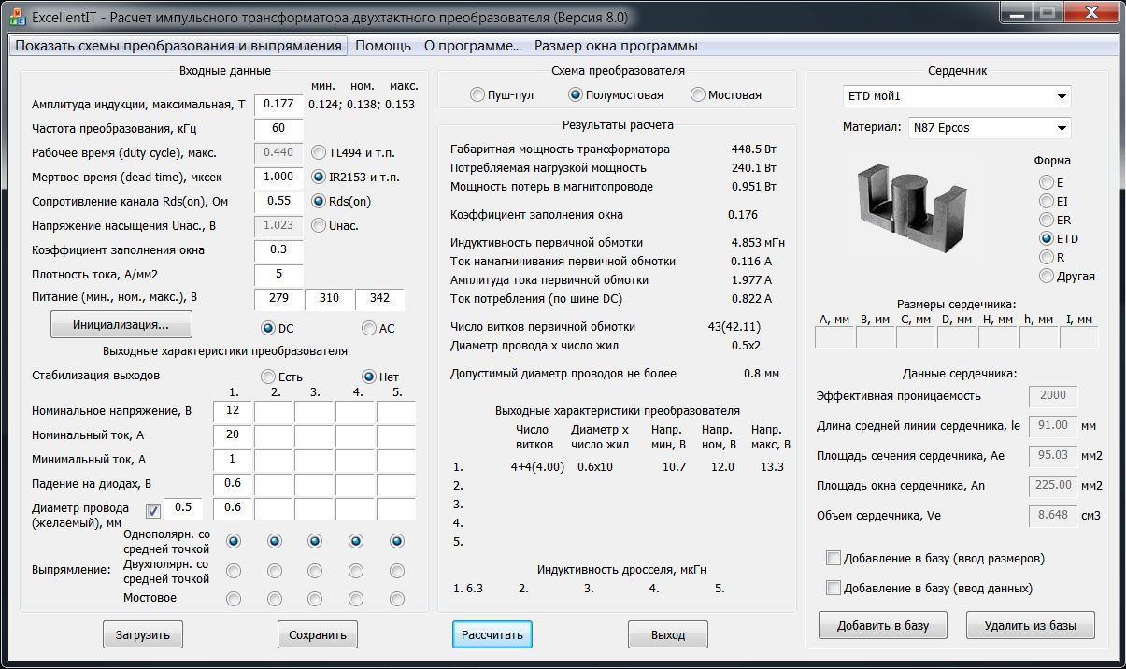Click the dead time field 1.000

pos(278,177)
